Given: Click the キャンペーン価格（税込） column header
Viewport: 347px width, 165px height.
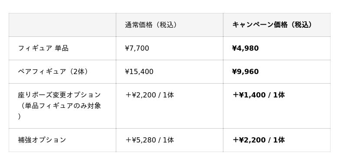Looking at the screenshot, I should (273, 25).
